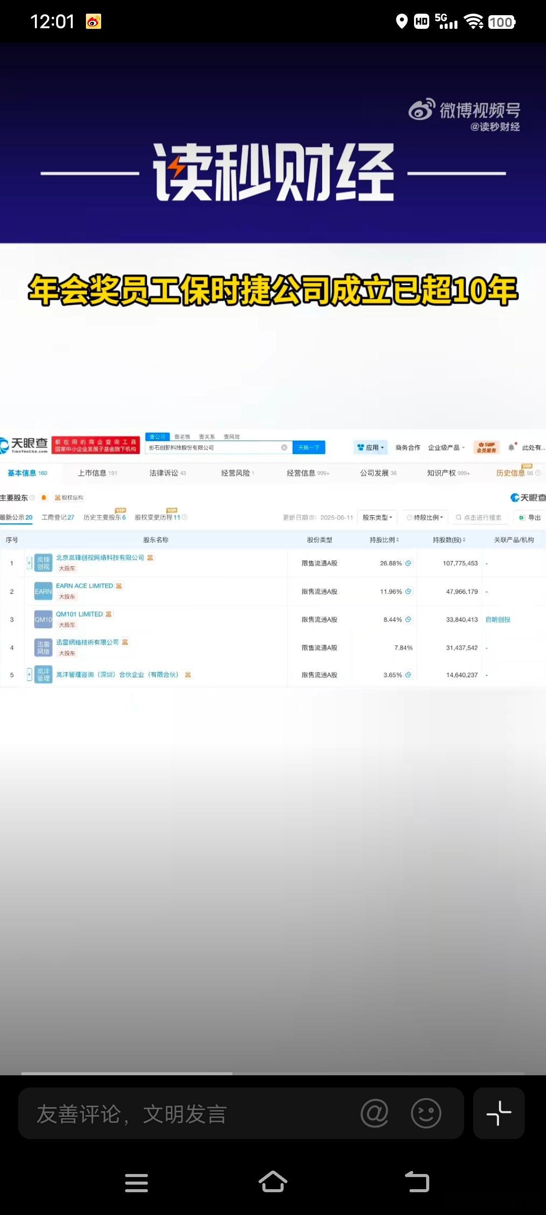Select the 历史主要股东 6 sub-tab

pyautogui.click(x=105, y=516)
